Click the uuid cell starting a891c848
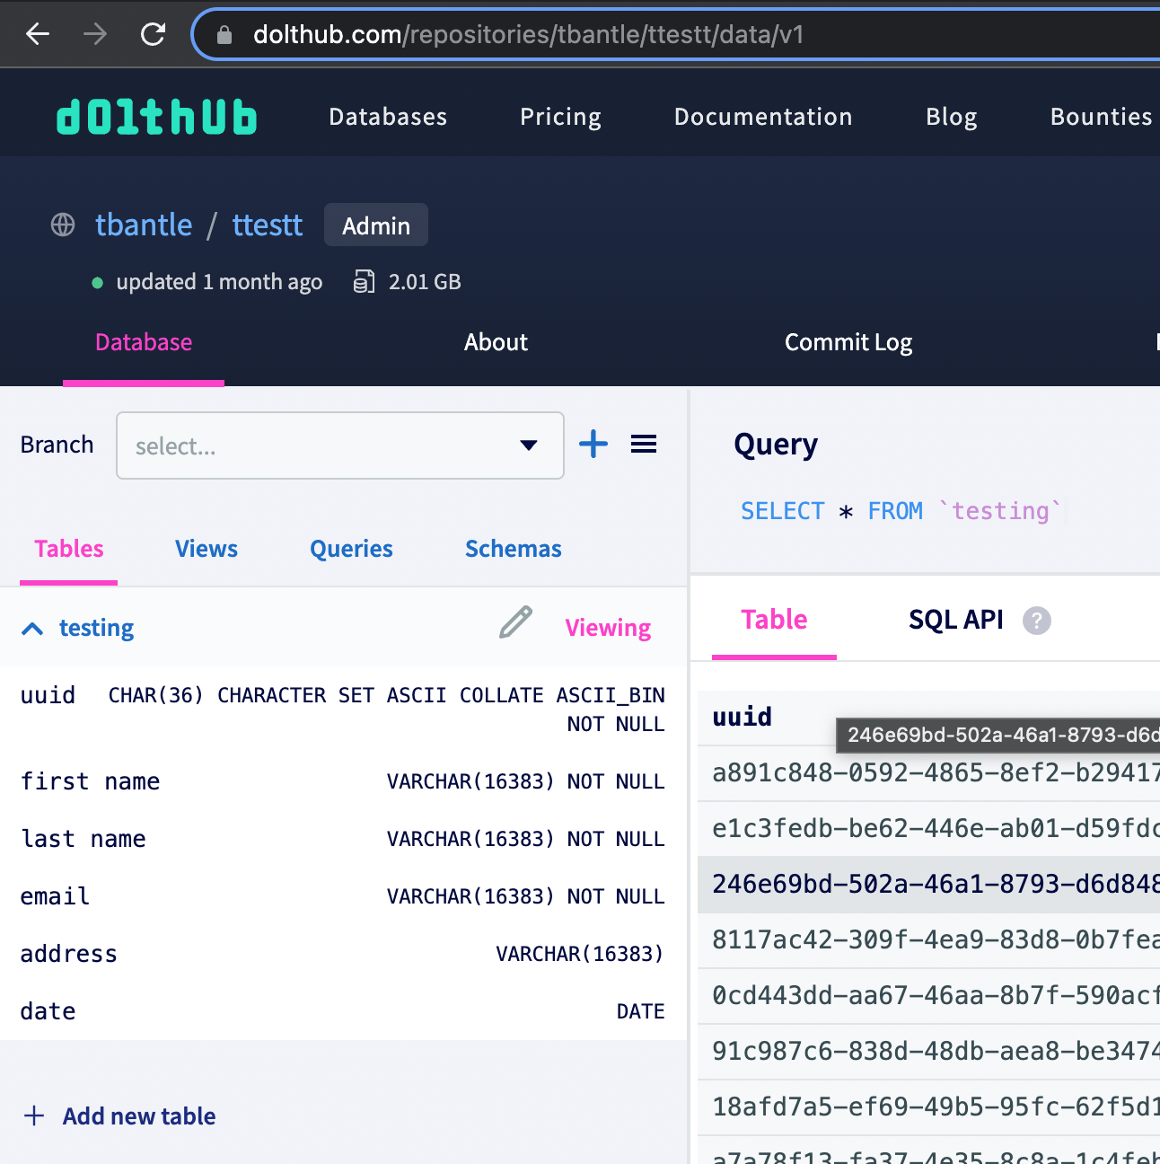 (936, 772)
